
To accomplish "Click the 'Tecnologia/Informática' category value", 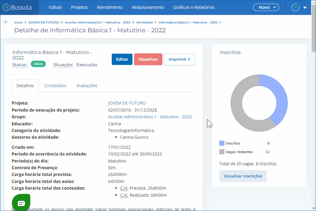I will (x=131, y=131).
